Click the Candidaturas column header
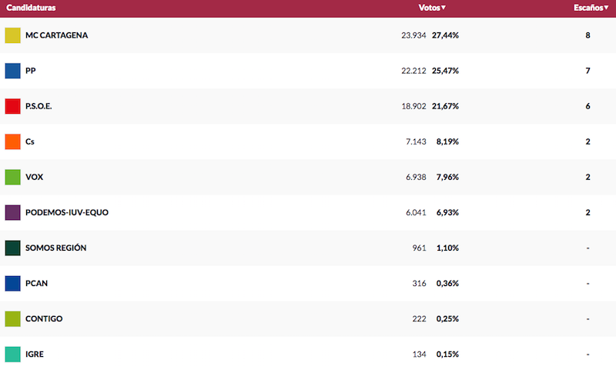Screen dimensions: 616x366 [x=31, y=8]
